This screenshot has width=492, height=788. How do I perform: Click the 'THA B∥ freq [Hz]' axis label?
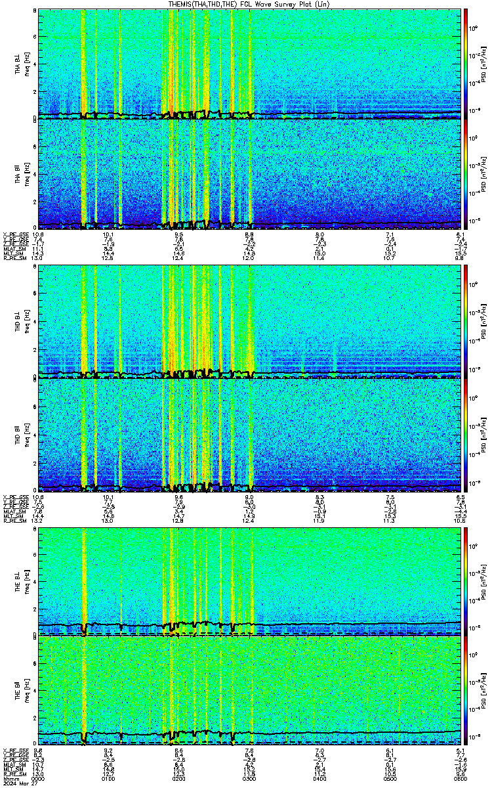(22, 175)
